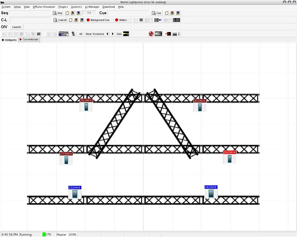Click the Seq find button
The image size is (297, 237).
pyautogui.click(x=58, y=13)
